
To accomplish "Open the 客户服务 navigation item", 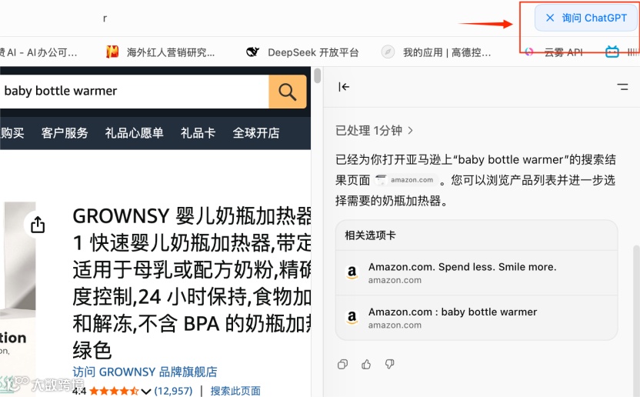I will (65, 133).
